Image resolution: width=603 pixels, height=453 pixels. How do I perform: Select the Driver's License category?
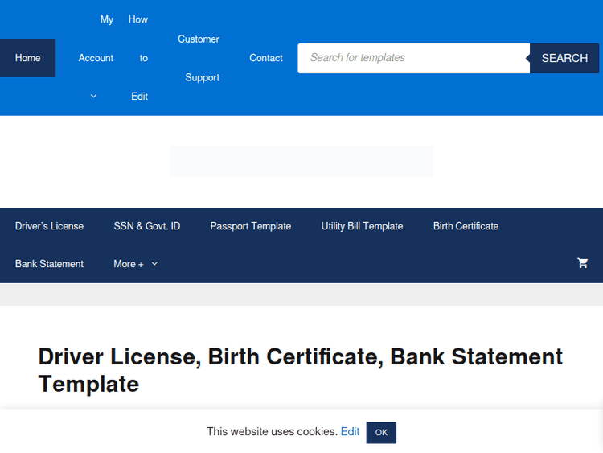point(49,226)
